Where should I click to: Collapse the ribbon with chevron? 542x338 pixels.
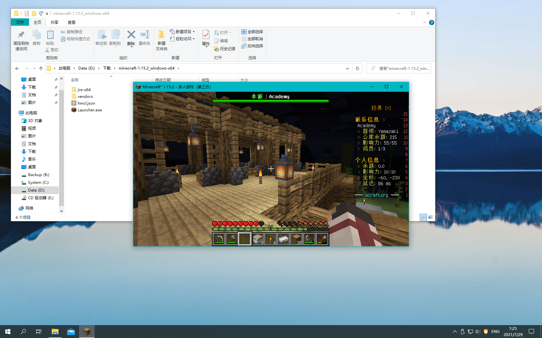pyautogui.click(x=424, y=23)
